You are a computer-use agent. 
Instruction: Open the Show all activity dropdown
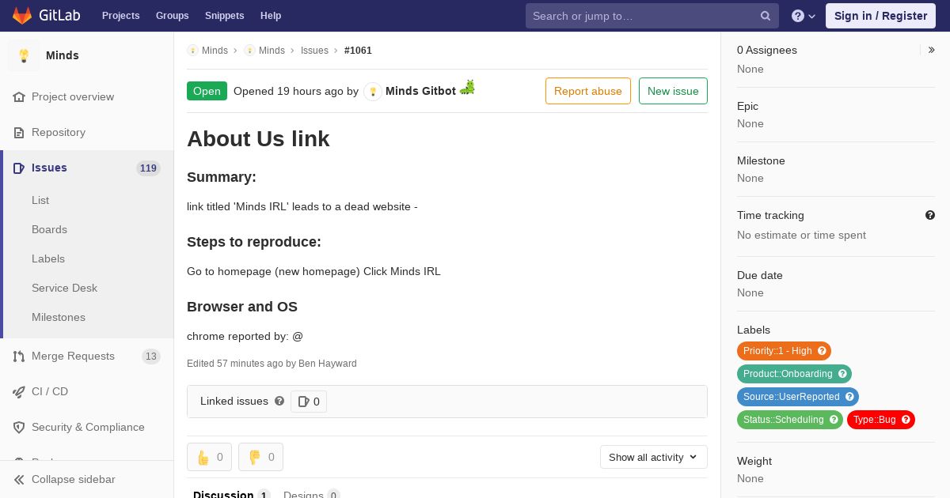(x=654, y=457)
